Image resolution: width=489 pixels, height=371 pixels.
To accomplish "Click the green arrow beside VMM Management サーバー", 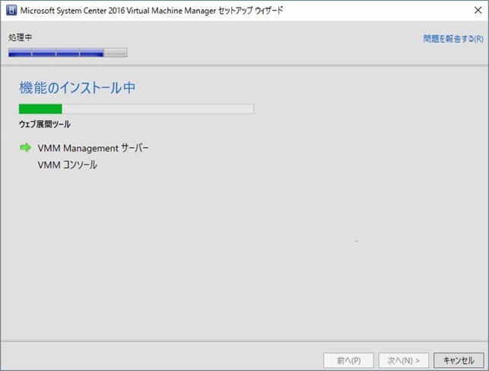I will [x=25, y=148].
